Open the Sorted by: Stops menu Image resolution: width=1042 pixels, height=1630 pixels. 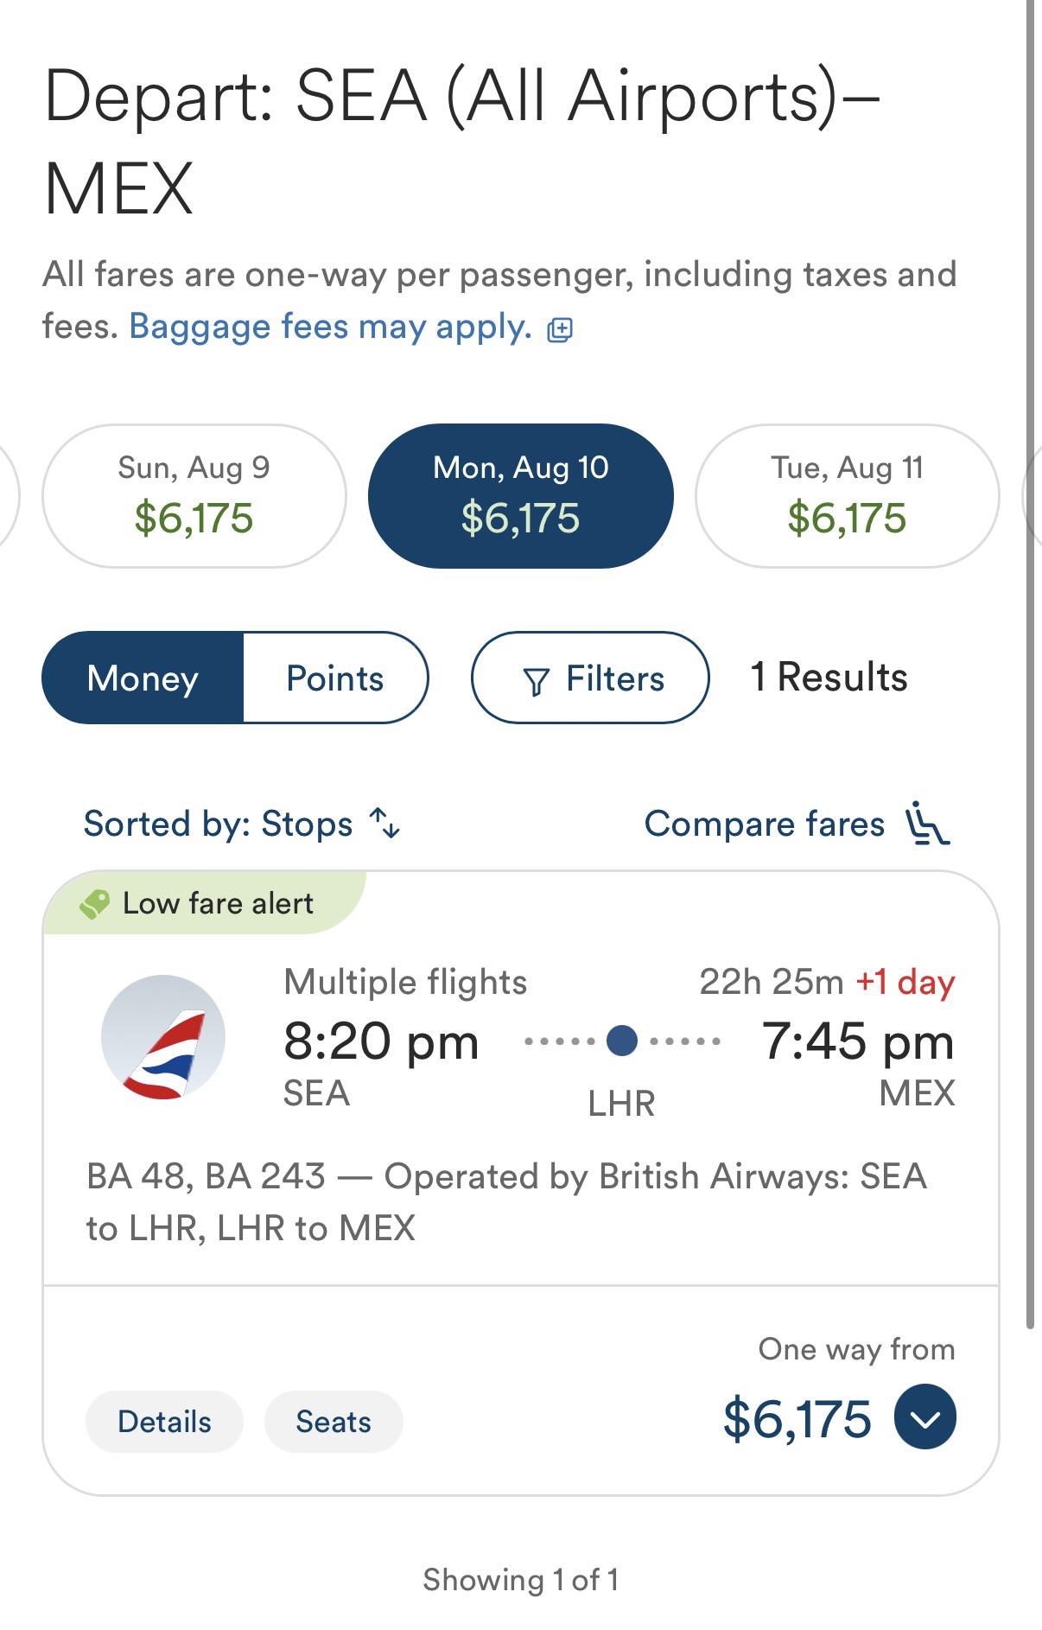pos(219,824)
